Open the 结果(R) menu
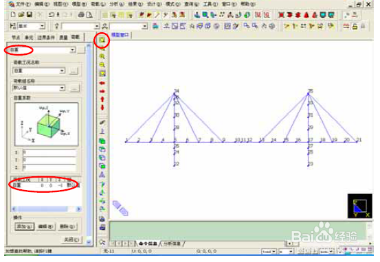Image resolution: width=380 pixels, height=262 pixels. coord(135,4)
